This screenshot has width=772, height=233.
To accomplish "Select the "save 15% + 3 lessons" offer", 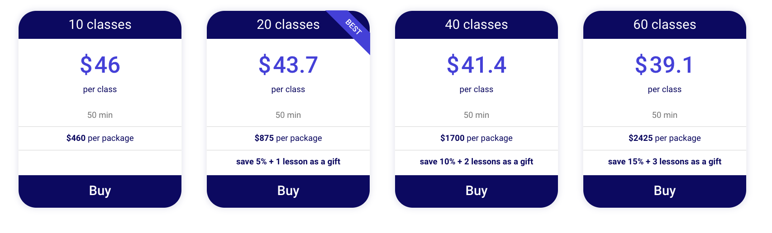I will [665, 162].
